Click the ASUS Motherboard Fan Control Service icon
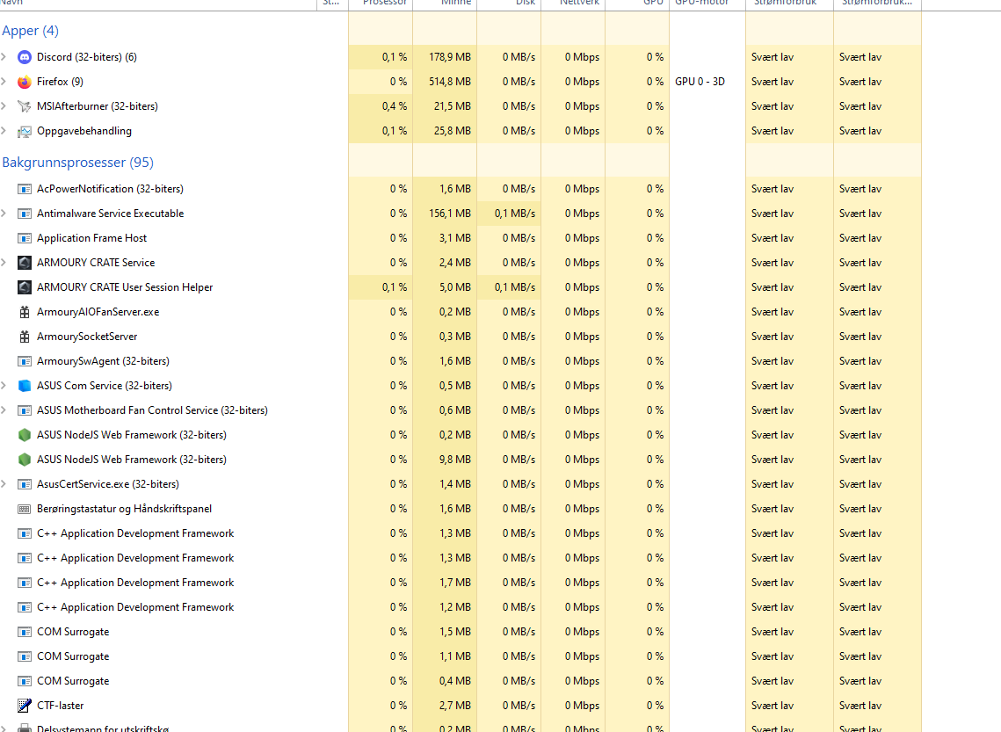The height and width of the screenshot is (732, 1001). click(25, 410)
